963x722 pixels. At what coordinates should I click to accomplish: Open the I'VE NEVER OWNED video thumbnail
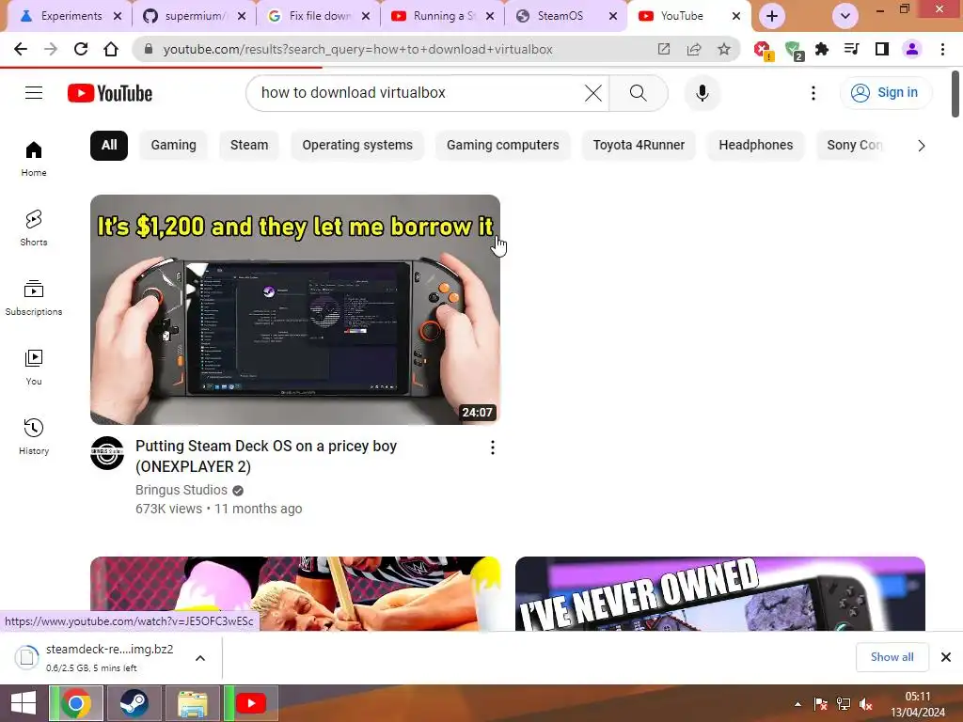click(x=719, y=594)
